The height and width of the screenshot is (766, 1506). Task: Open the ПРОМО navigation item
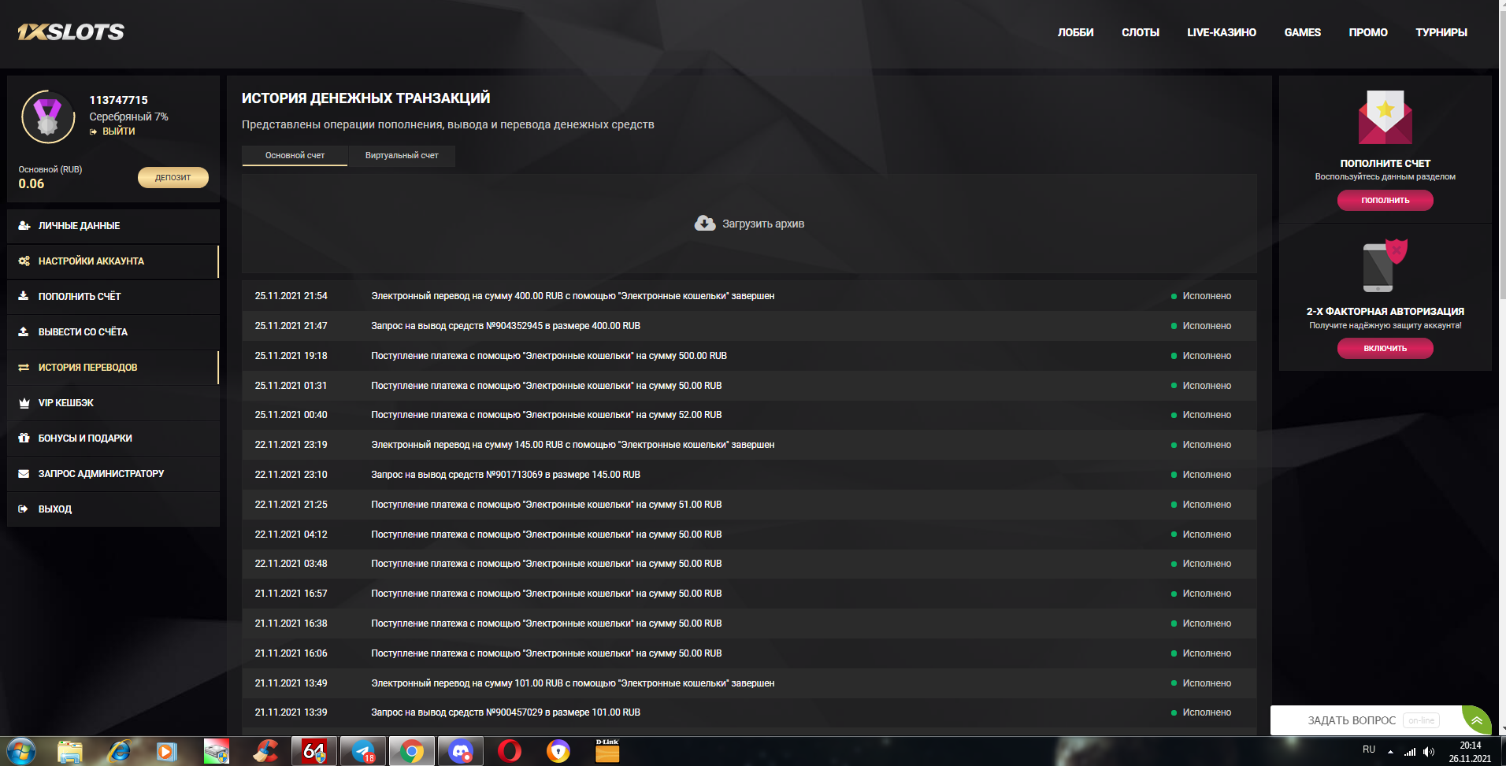[1368, 32]
